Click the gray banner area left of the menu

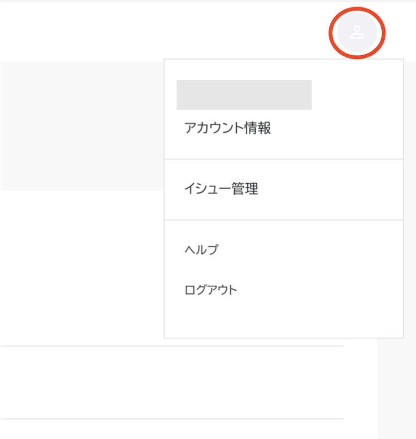(80, 125)
